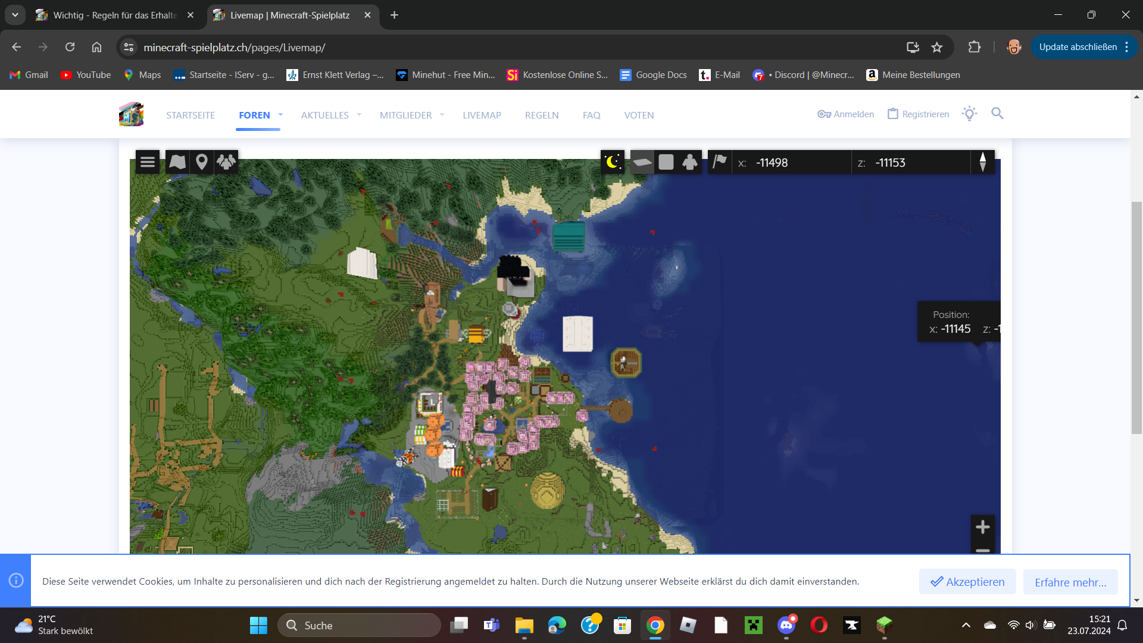Open the map list panel
1143x643 pixels.
[177, 162]
